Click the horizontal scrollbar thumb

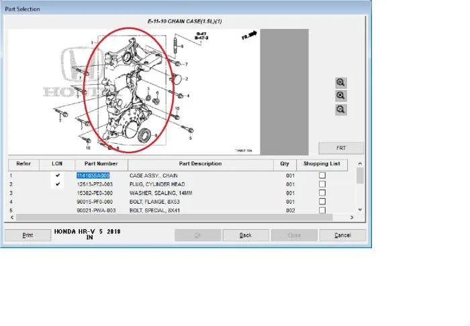point(175,217)
